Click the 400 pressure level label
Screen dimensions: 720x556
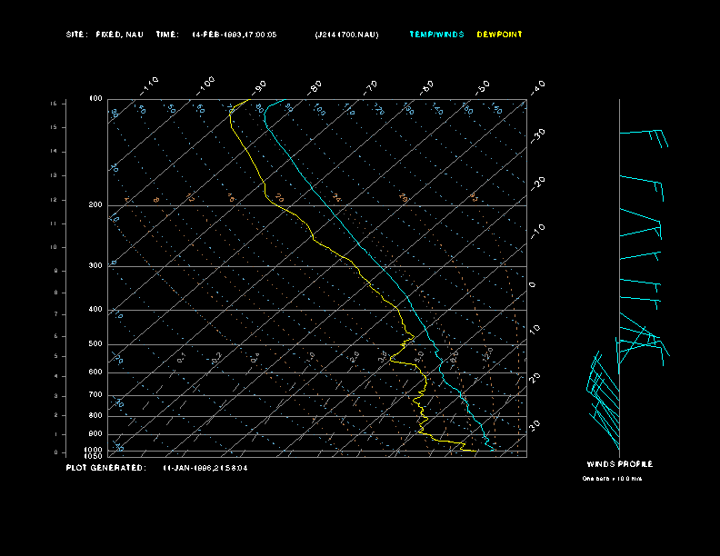95,310
